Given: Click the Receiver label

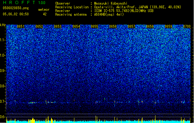Looking at the screenshot, I should pos(63,11).
